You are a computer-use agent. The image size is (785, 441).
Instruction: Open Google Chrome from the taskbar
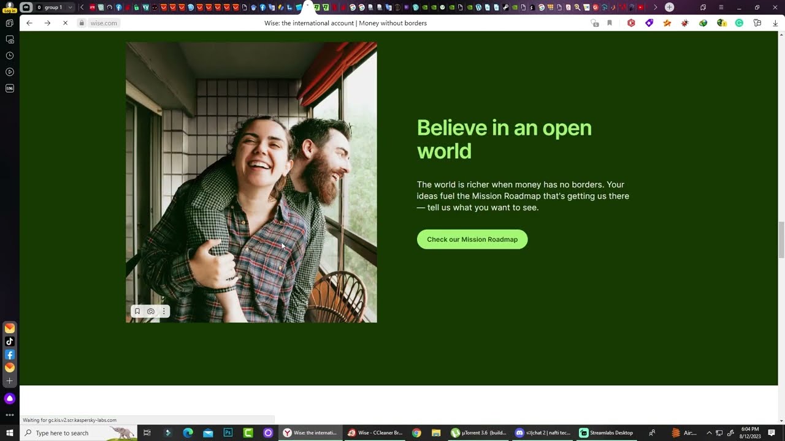point(416,433)
